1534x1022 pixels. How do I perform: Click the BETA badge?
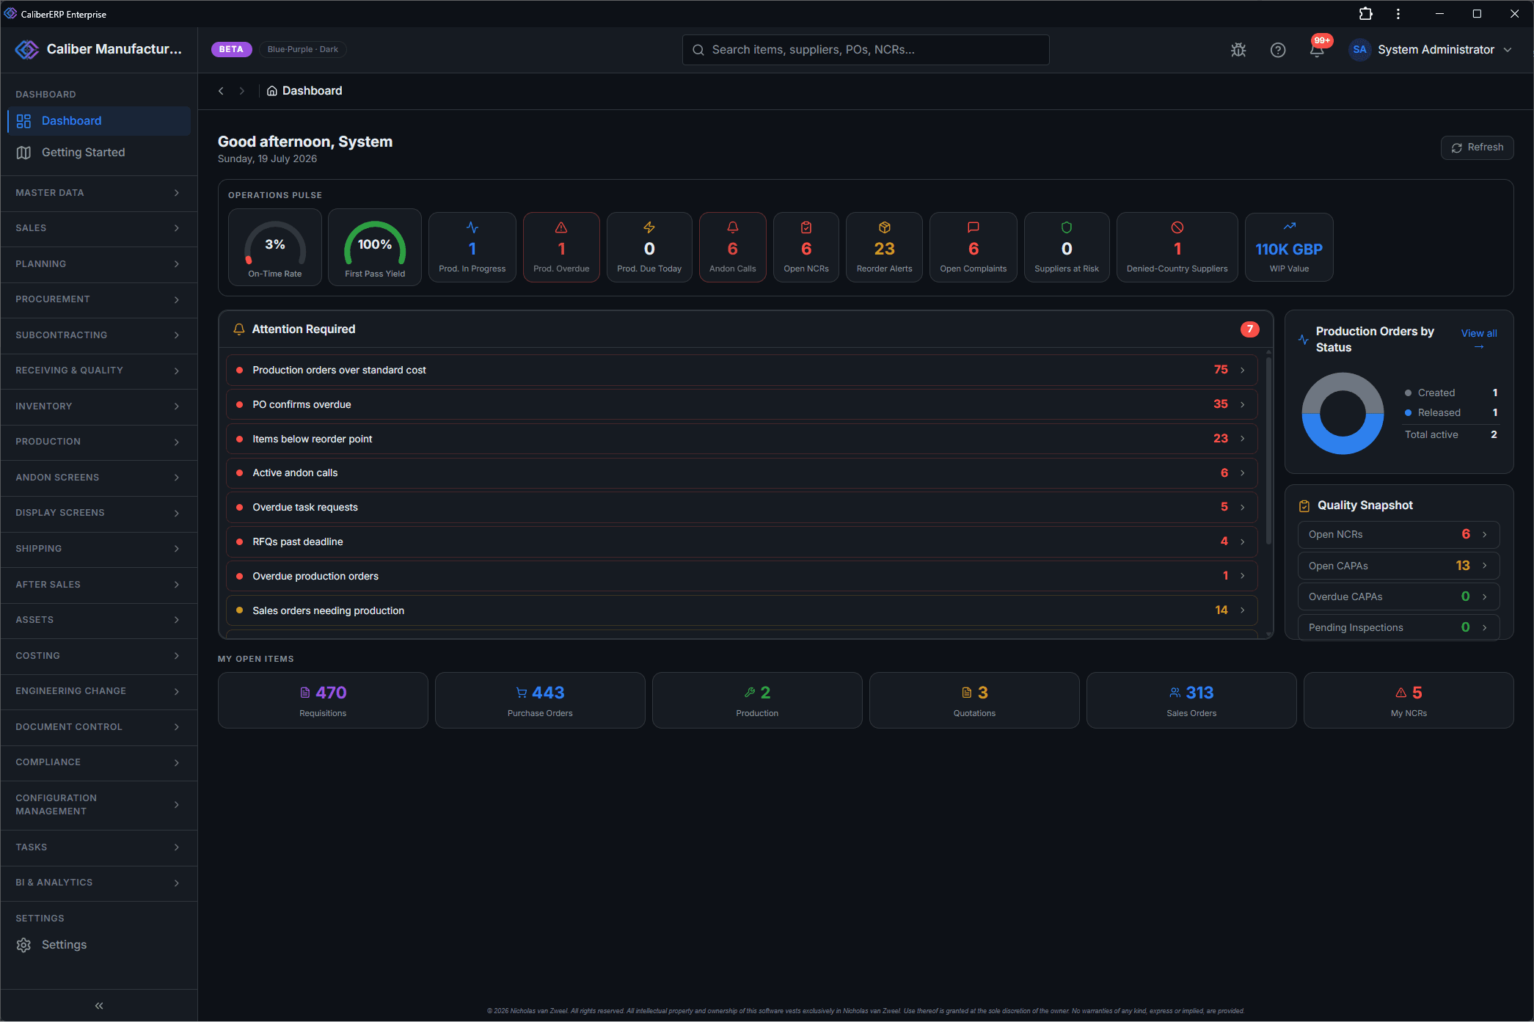tap(231, 49)
